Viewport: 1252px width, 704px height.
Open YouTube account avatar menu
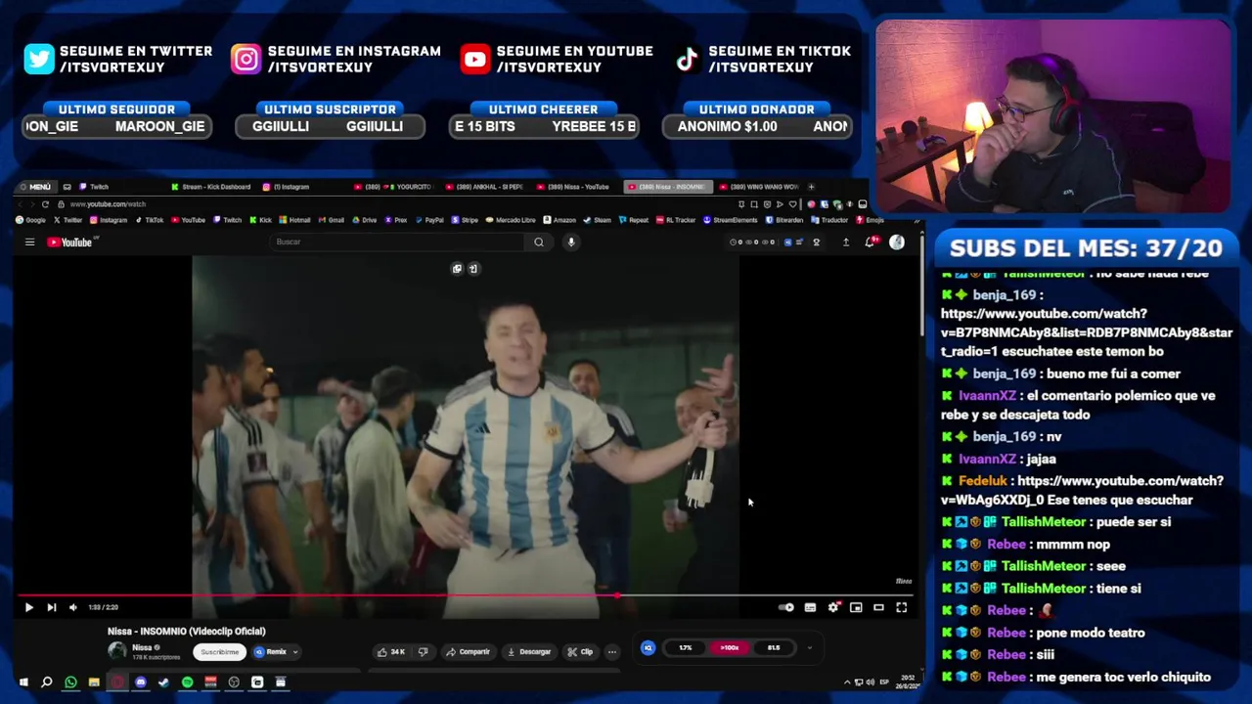tap(897, 242)
